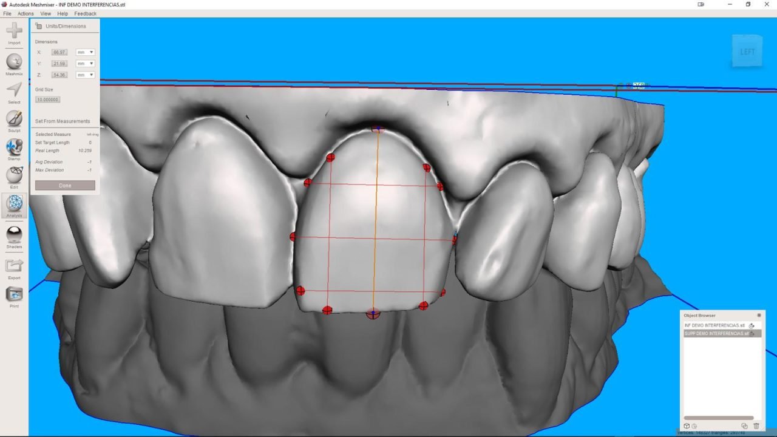Click the Set From Measurements heading

63,121
